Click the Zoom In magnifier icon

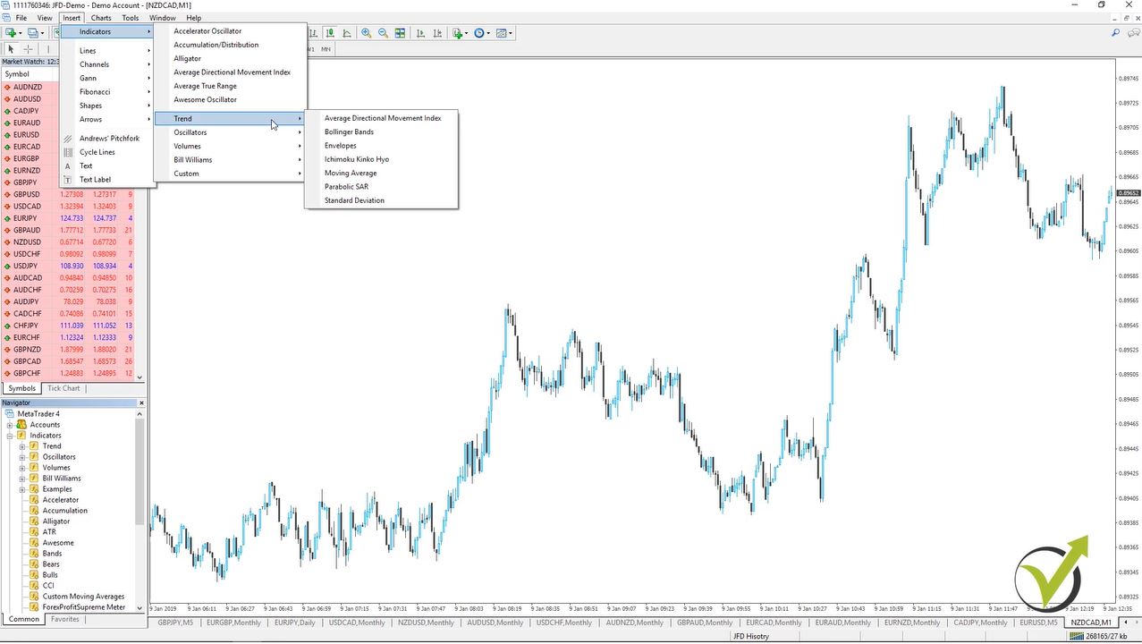(367, 33)
